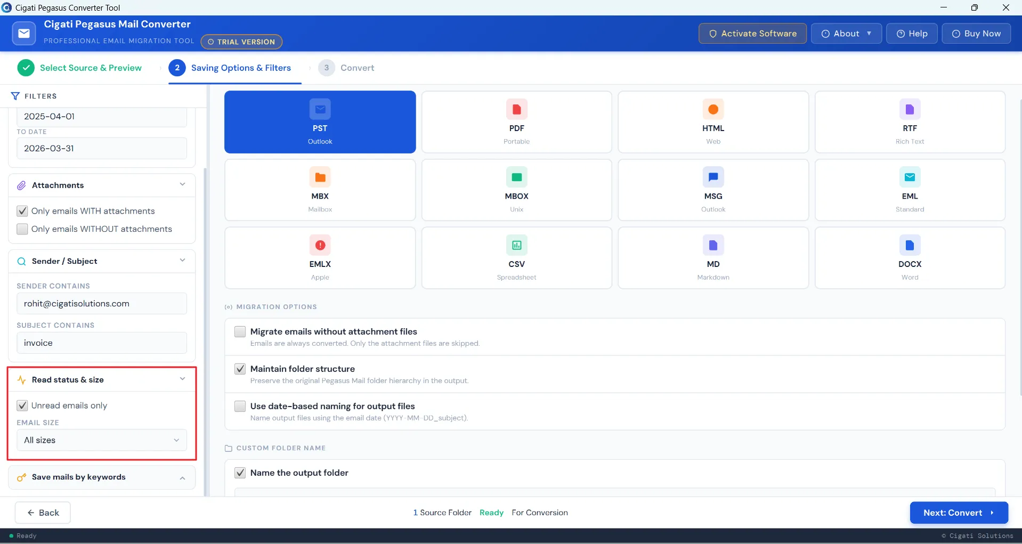Enable Migrate emails without attachment files

point(240,331)
